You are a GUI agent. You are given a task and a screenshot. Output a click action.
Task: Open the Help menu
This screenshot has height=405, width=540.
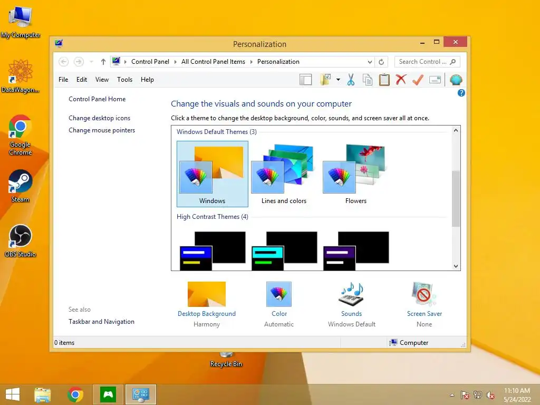tap(147, 80)
